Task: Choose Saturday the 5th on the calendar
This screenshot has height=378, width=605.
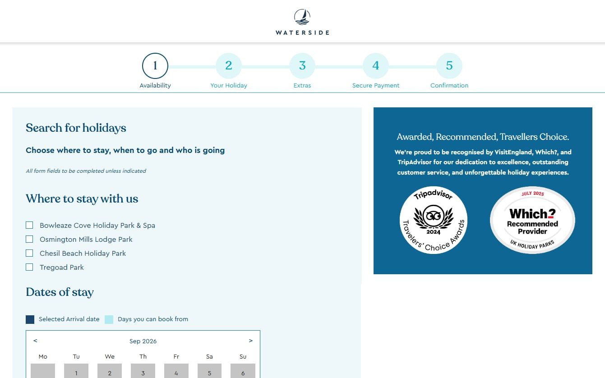Action: 209,371
